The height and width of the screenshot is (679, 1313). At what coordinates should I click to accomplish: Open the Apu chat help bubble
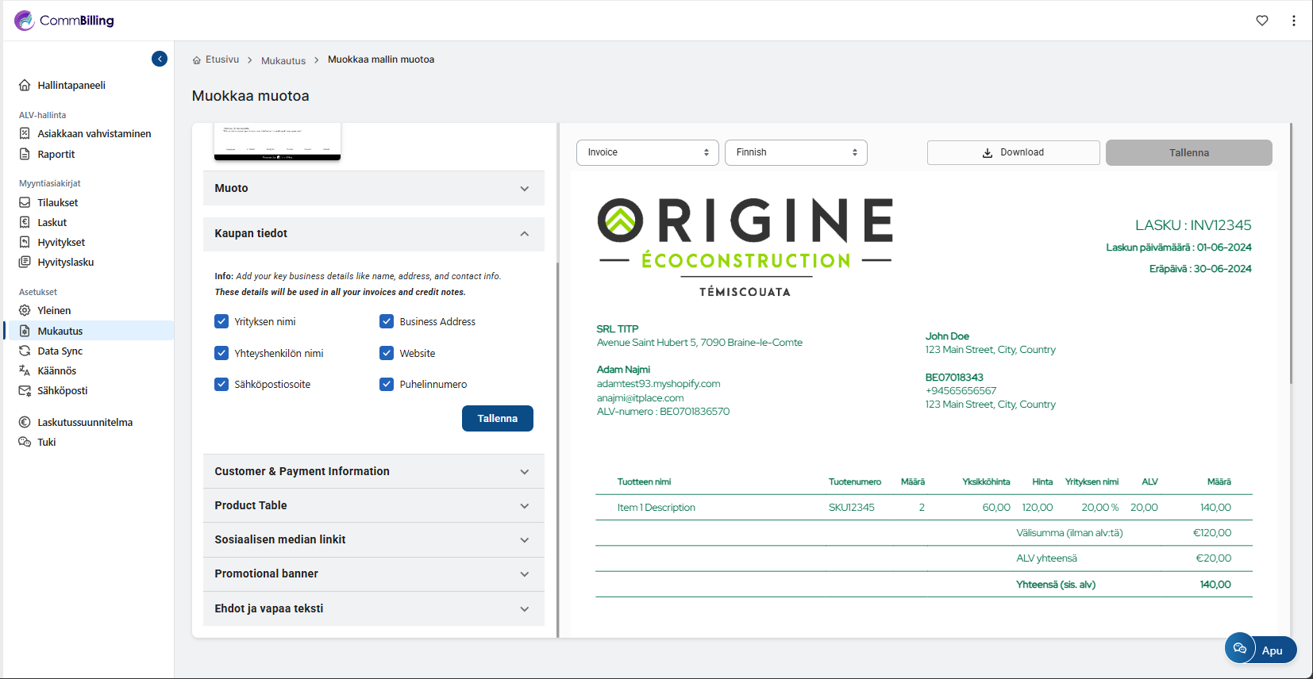point(1261,650)
